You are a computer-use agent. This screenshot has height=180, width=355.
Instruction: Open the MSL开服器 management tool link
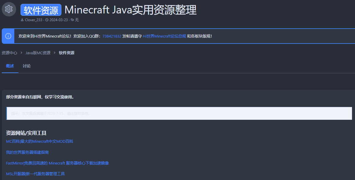[x=35, y=174]
